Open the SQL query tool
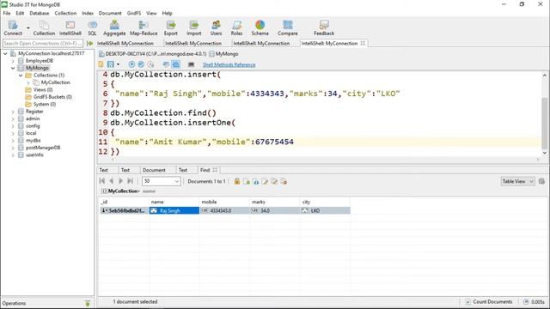 tap(92, 27)
